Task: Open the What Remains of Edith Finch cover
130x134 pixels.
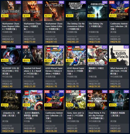Action: pyautogui.click(x=119, y=55)
